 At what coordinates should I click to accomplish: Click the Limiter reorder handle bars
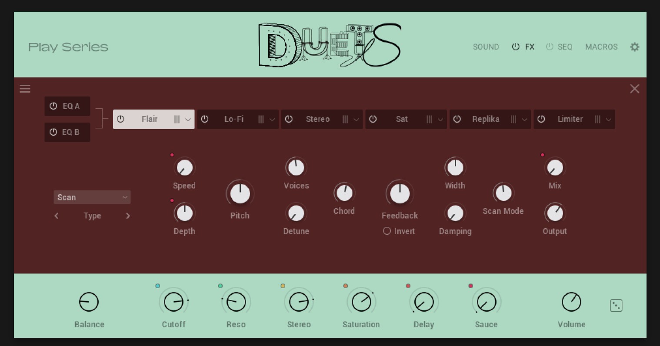coord(597,119)
